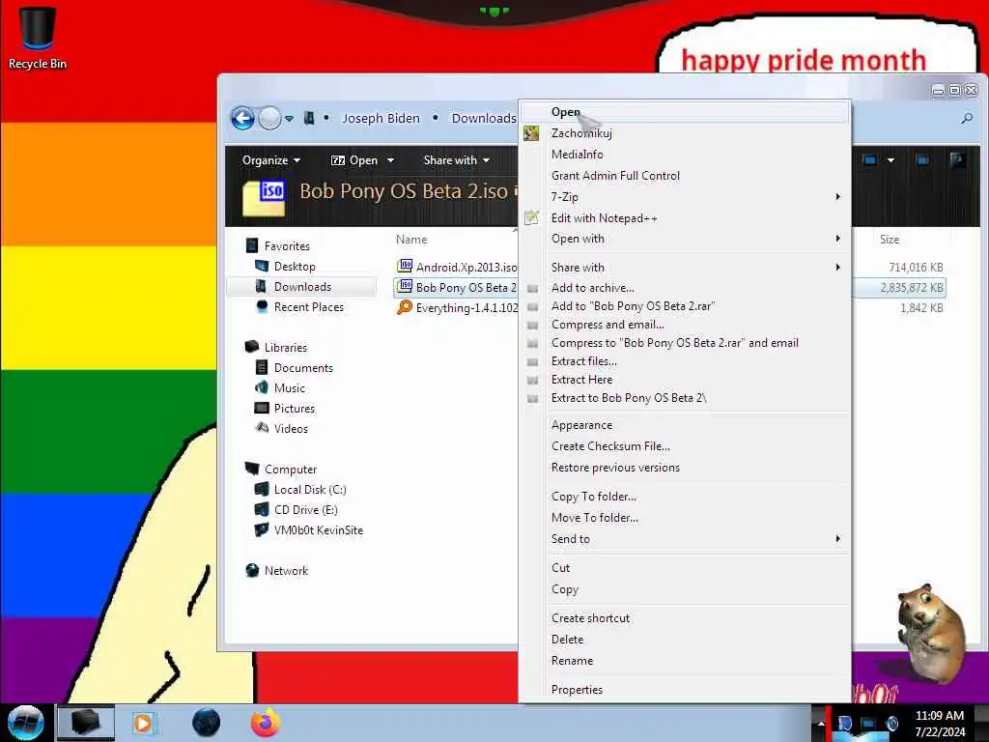Open Downloads in the Favorites list

(302, 286)
